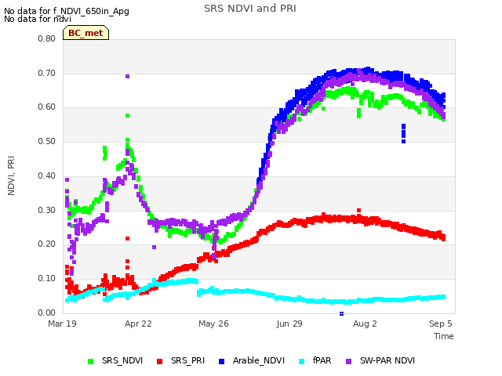This screenshot has width=502, height=376.
Task: Click the 0.30 y-axis tick label
Action: point(47,211)
